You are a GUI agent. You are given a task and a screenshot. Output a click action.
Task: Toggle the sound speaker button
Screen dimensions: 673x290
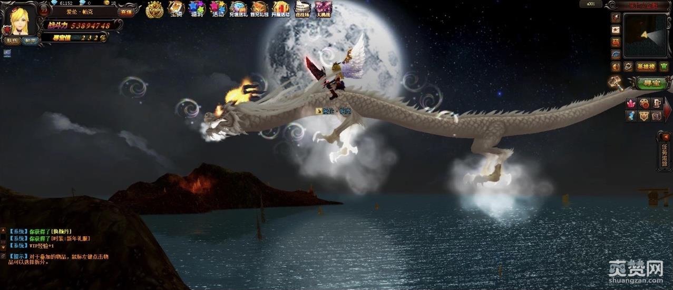pyautogui.click(x=616, y=66)
